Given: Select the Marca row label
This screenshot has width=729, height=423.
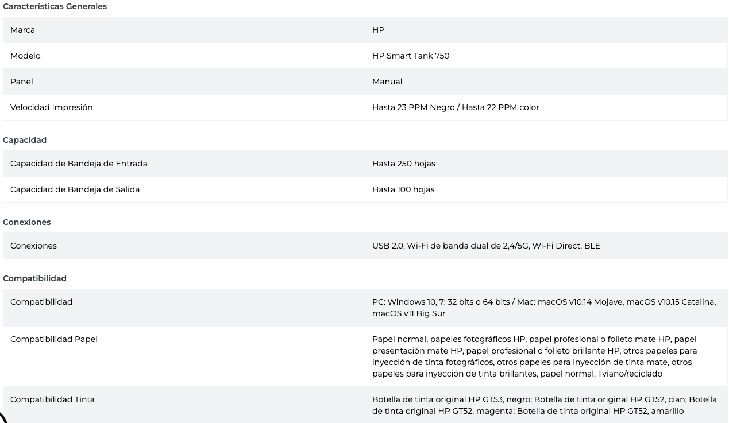Looking at the screenshot, I should click(22, 30).
